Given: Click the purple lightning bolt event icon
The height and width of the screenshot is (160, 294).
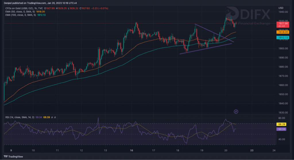Looking at the screenshot, I should (x=236, y=112).
